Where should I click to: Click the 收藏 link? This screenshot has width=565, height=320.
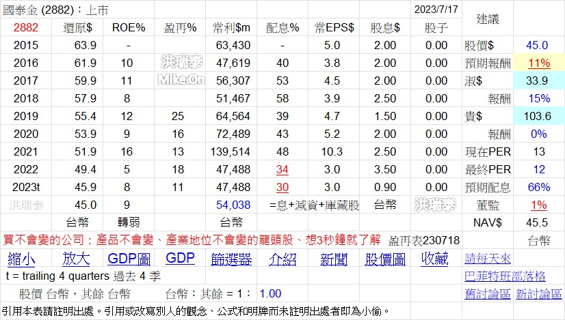pos(434,259)
